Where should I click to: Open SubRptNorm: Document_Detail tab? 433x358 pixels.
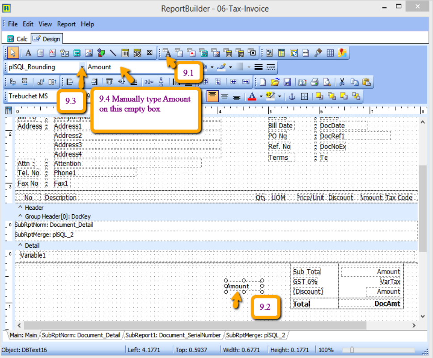[81, 335]
